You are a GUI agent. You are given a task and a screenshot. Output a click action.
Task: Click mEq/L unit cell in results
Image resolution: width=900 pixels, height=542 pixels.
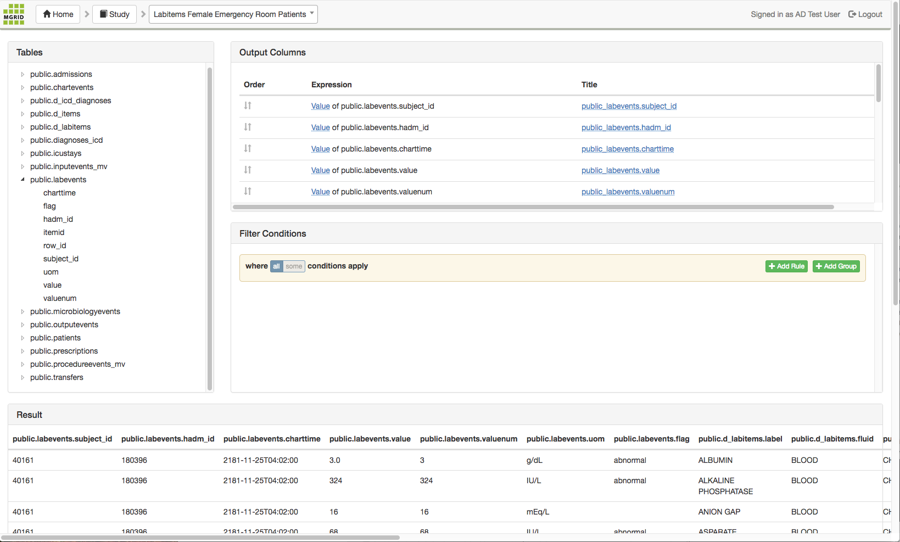coord(538,512)
